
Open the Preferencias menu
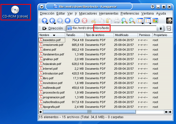point(130,14)
